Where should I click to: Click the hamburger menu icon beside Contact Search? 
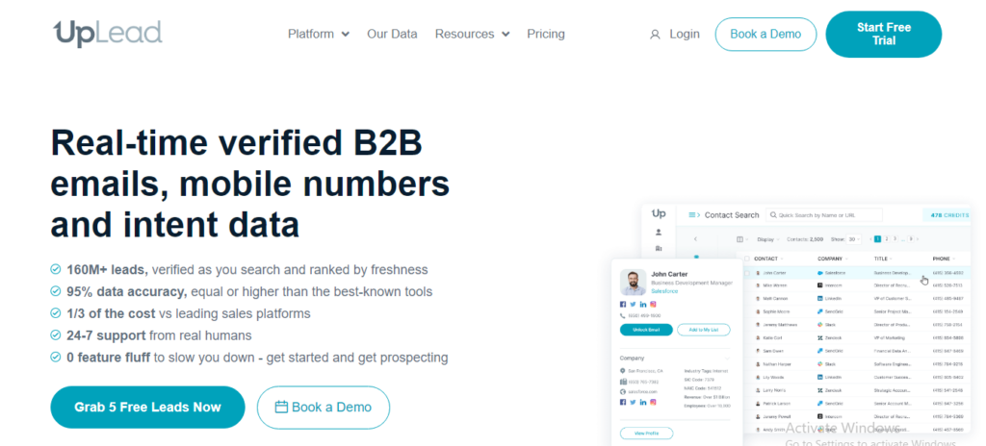click(x=693, y=215)
